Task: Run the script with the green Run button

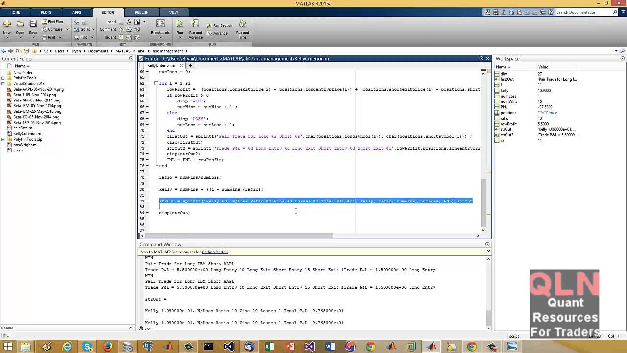Action: click(180, 24)
